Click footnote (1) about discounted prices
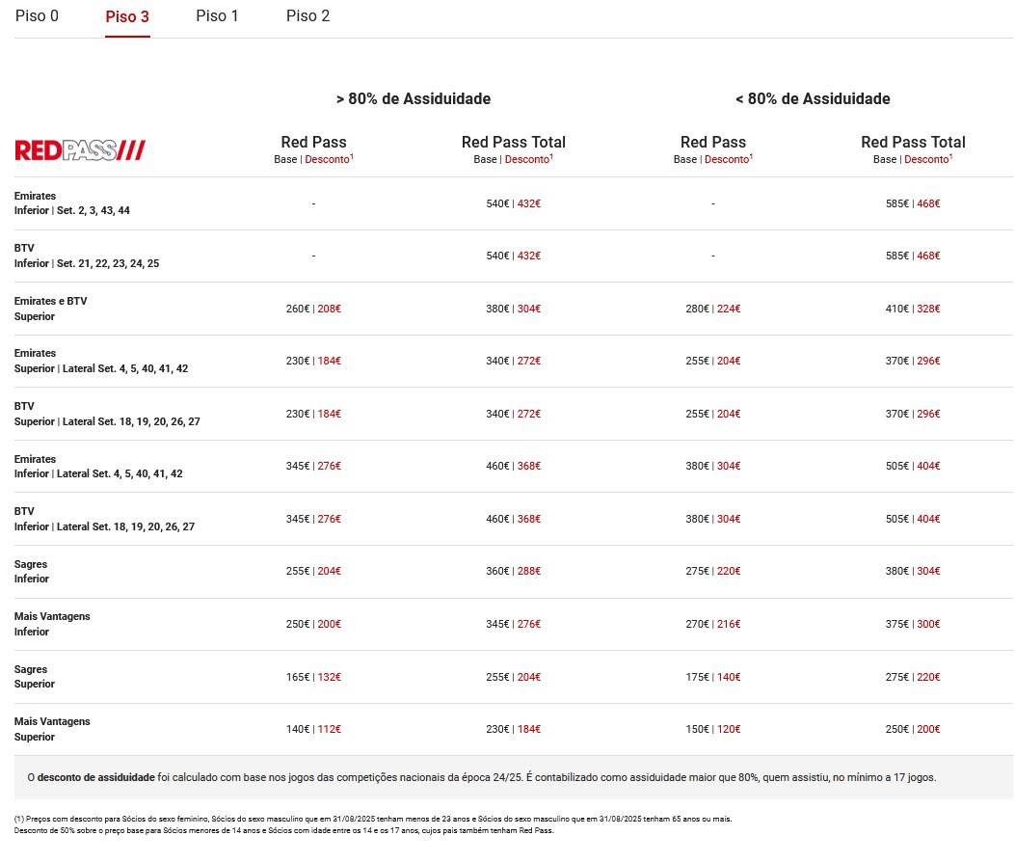Image resolution: width=1015 pixels, height=863 pixels. tap(373, 819)
